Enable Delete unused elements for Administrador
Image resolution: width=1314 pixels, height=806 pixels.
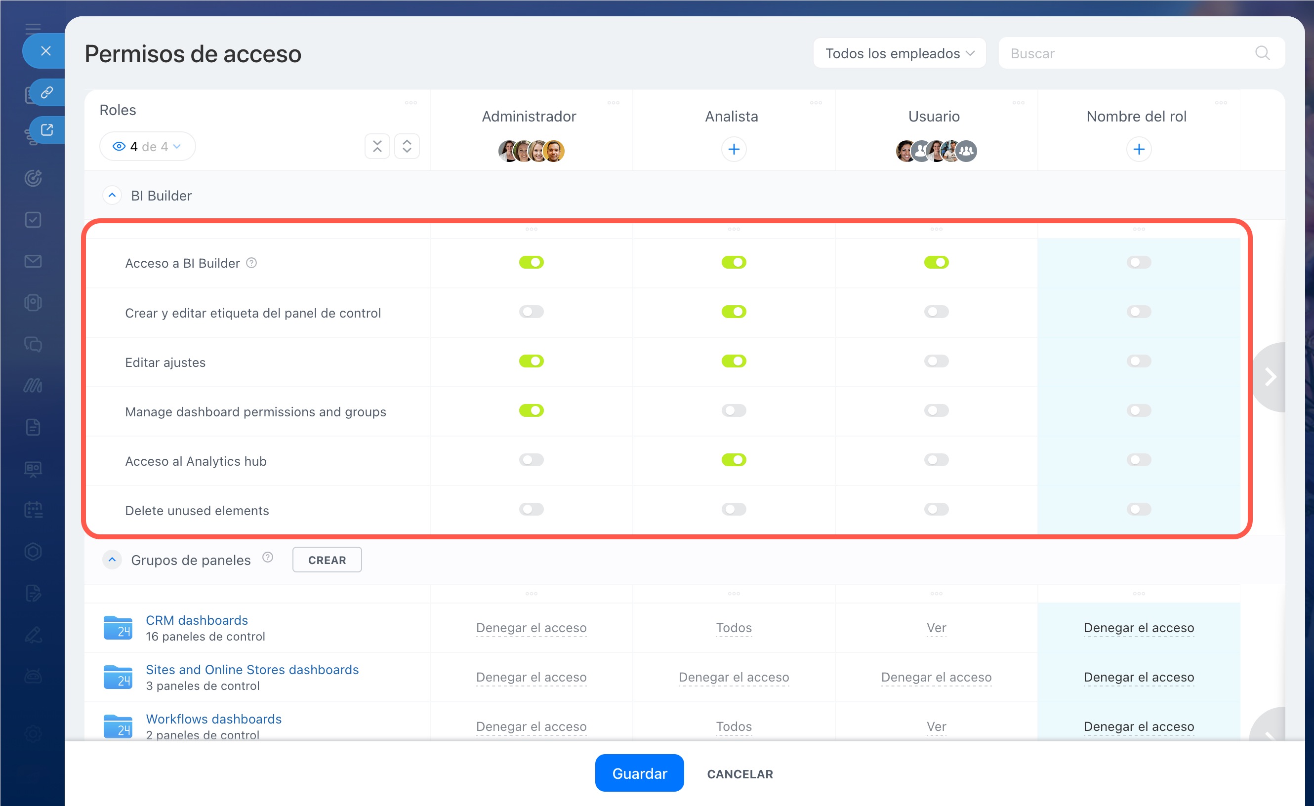pos(531,510)
